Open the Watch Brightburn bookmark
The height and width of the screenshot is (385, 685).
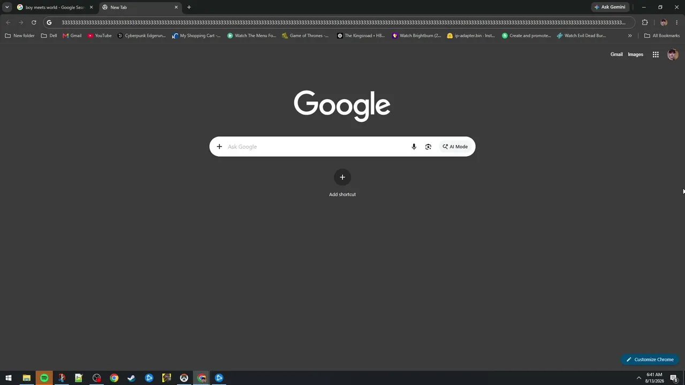pyautogui.click(x=417, y=36)
